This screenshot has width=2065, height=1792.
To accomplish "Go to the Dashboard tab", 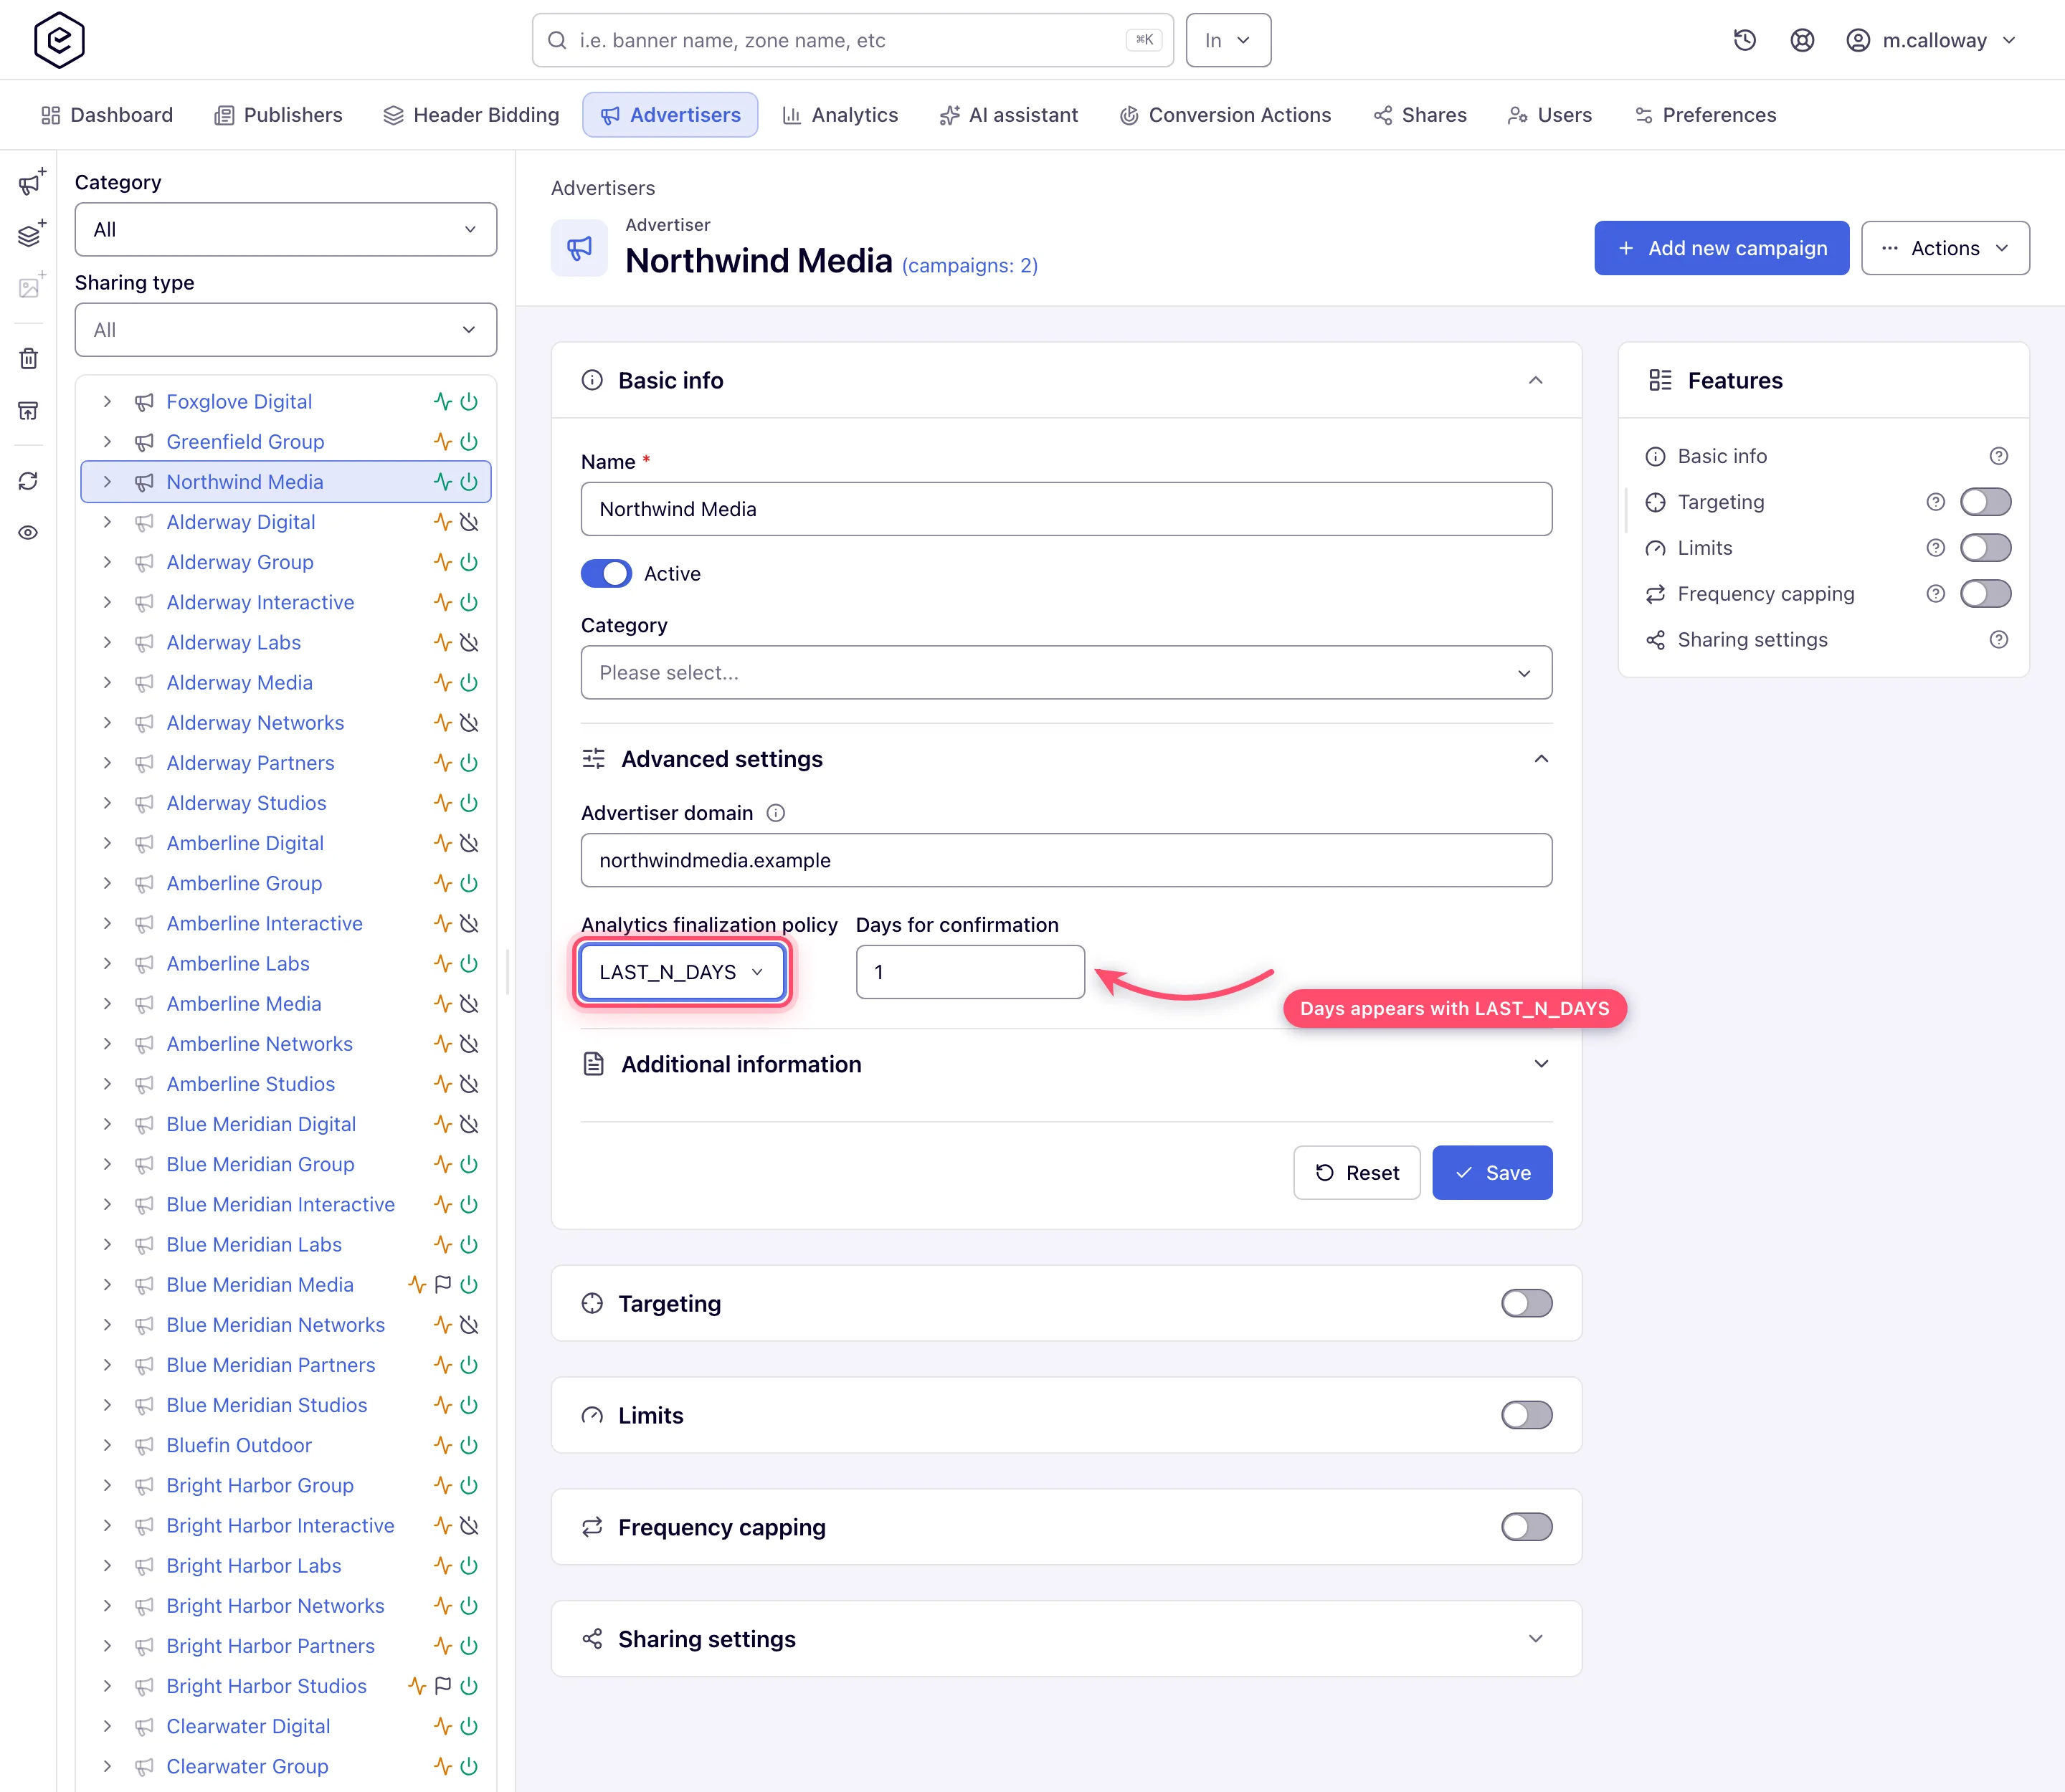I will [107, 115].
